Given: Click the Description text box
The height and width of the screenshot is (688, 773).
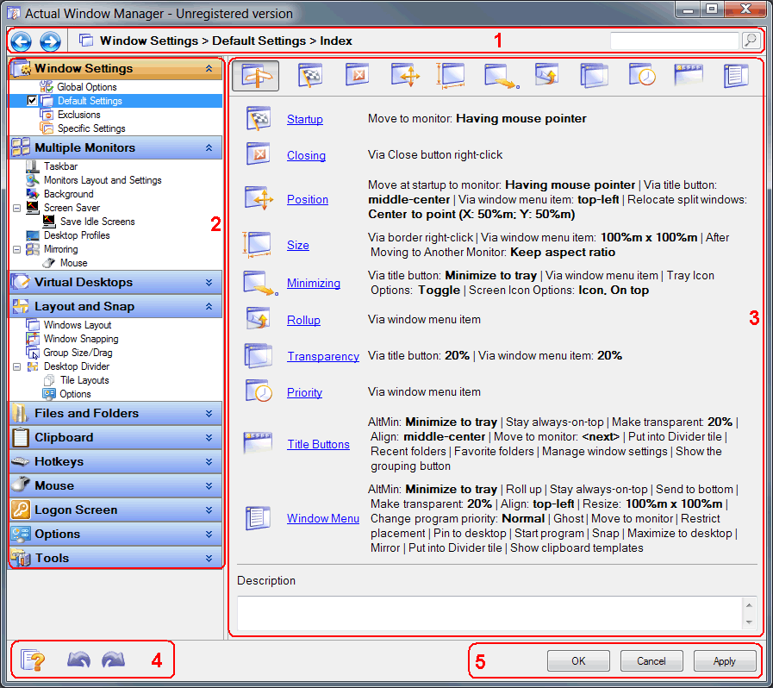Looking at the screenshot, I should click(x=489, y=613).
